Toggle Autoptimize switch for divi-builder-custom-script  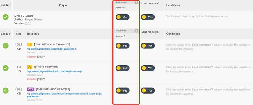123,46
